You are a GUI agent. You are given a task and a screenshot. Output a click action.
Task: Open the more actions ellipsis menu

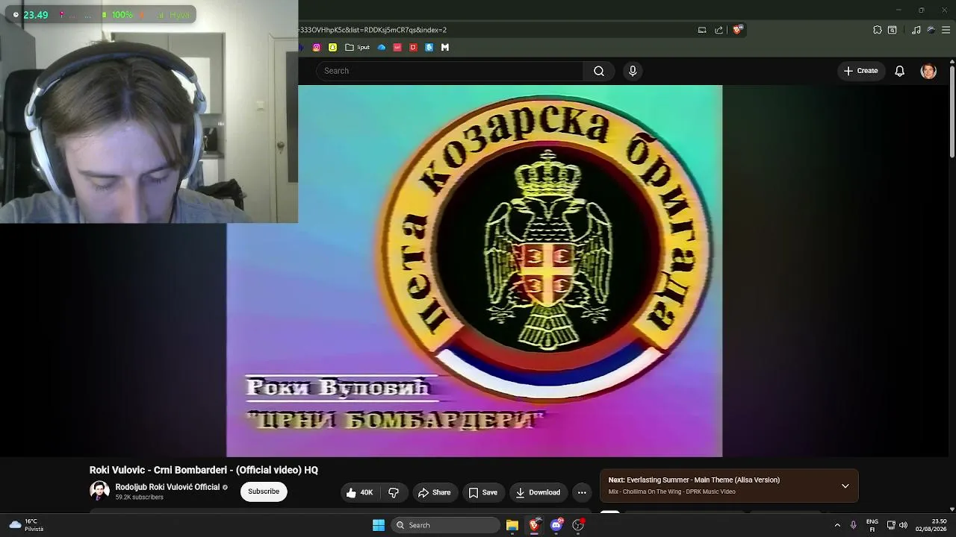(582, 492)
